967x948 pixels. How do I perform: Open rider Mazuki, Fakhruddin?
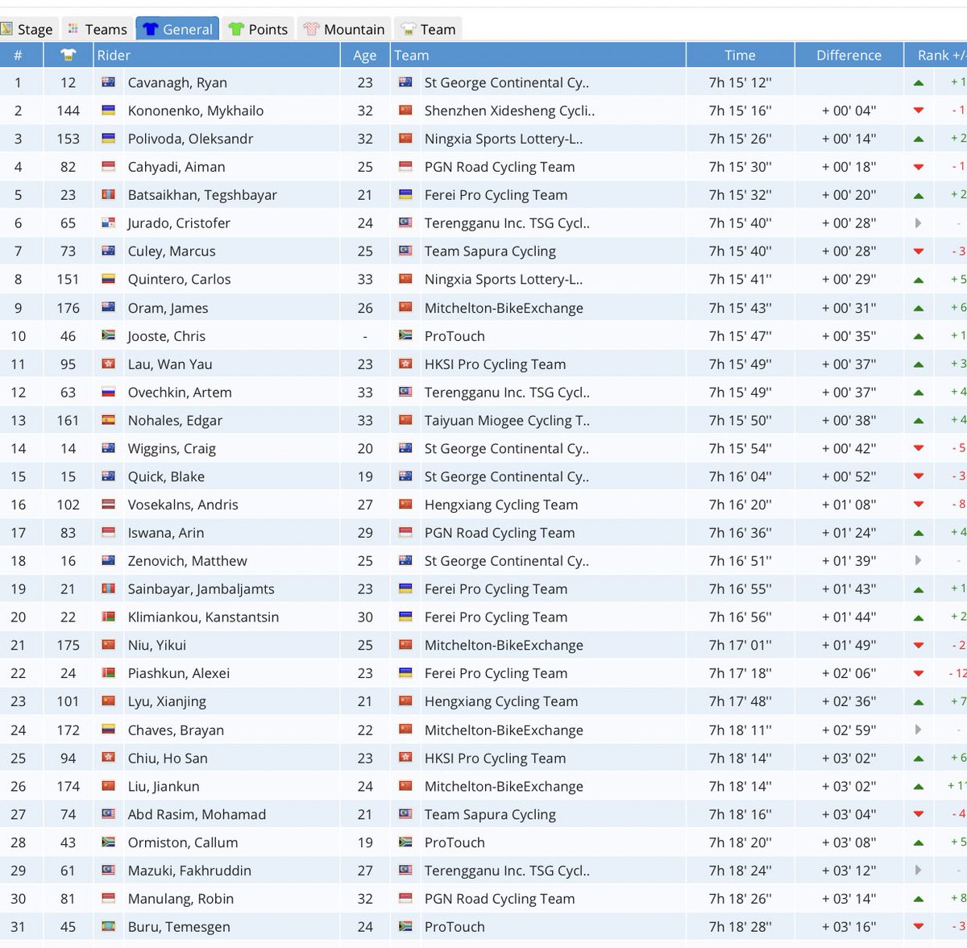[189, 871]
